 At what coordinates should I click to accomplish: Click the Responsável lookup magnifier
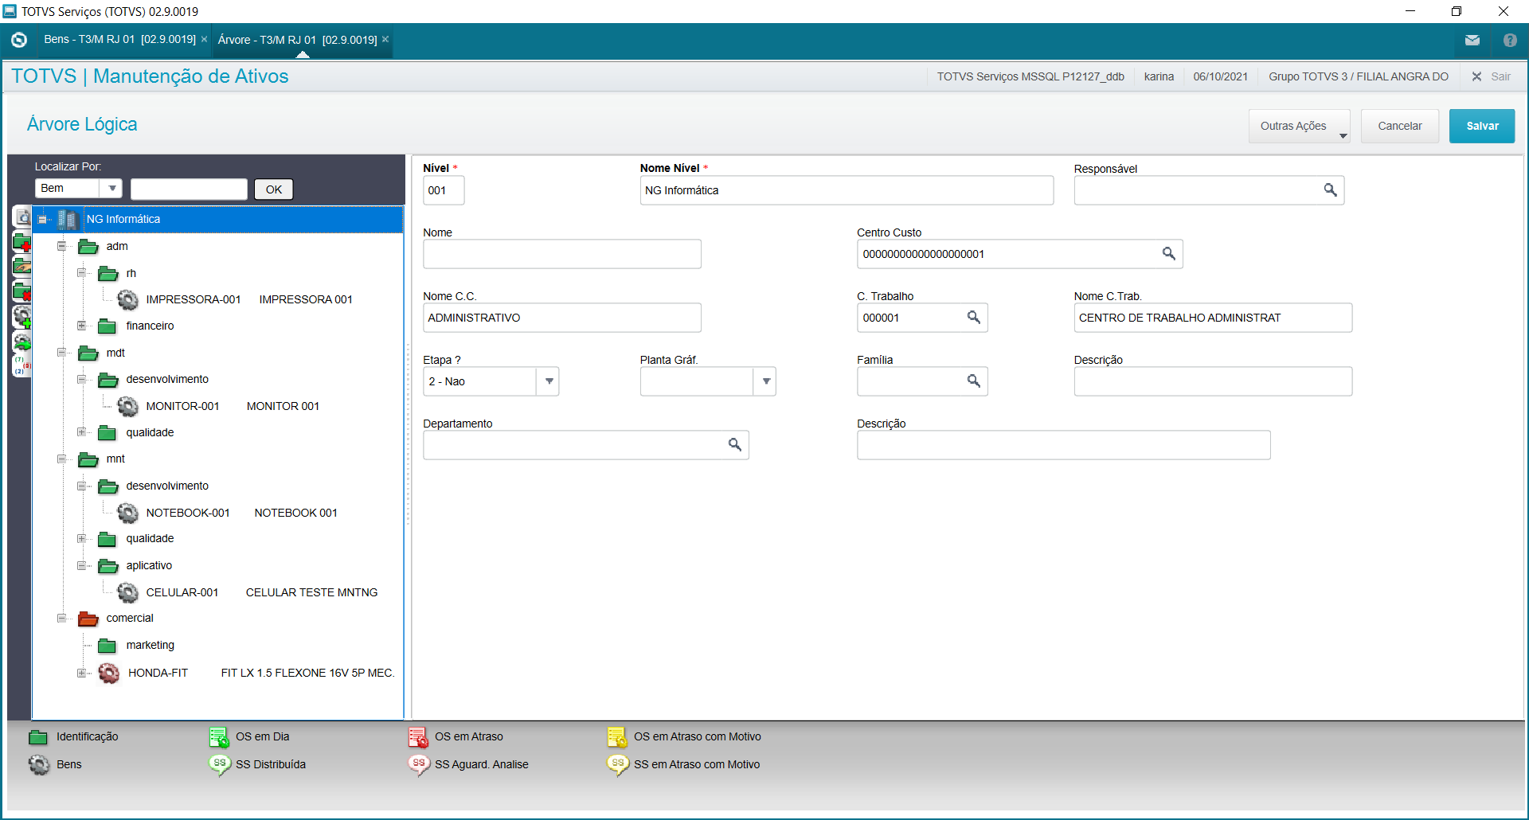[x=1330, y=189]
